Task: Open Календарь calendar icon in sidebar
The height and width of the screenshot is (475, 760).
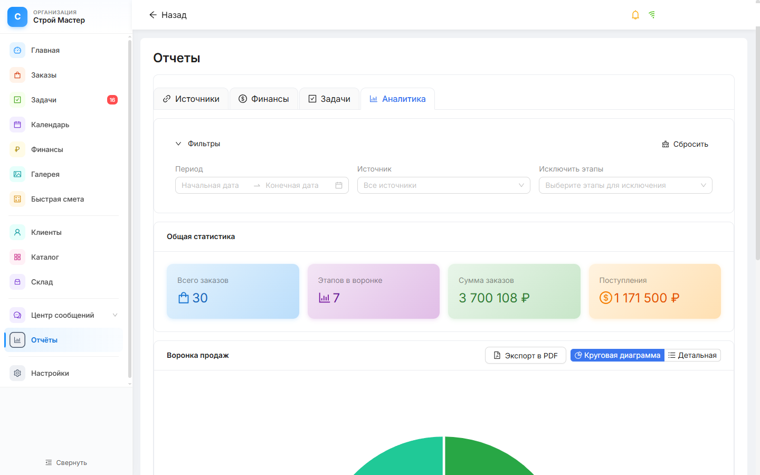Action: point(17,125)
